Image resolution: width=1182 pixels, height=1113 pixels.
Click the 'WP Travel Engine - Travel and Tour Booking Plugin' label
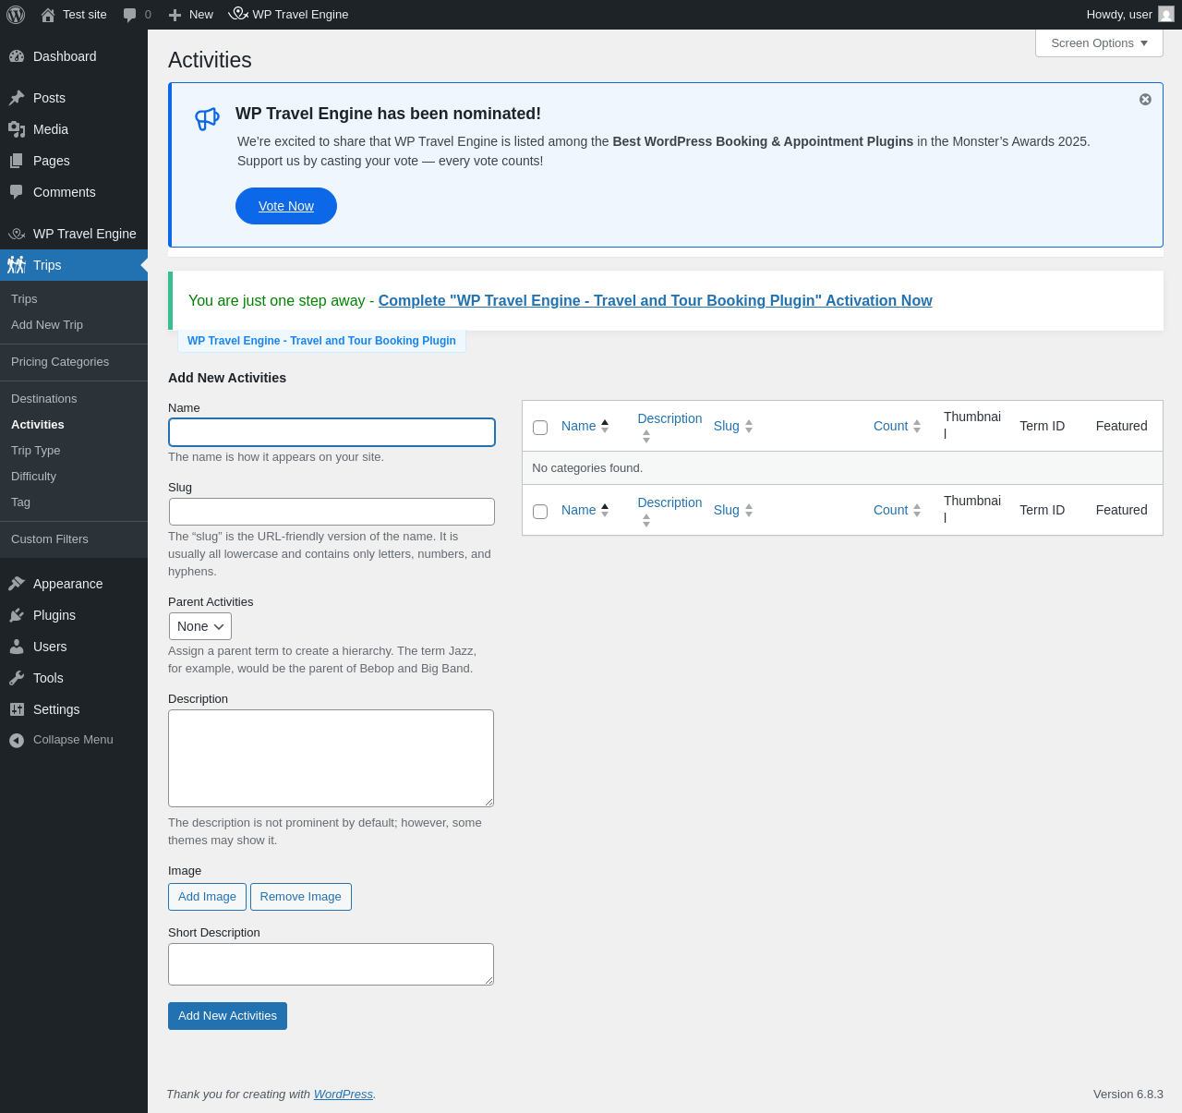321,341
